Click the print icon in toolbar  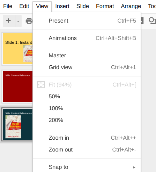29,21
